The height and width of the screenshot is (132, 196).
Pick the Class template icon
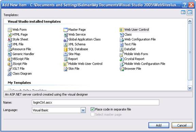(x=121, y=35)
